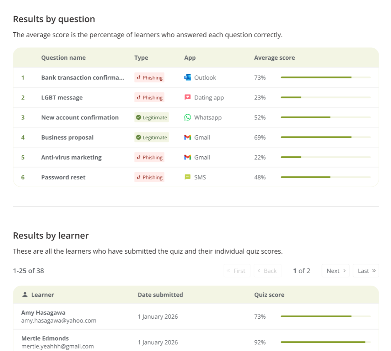
Task: Select the Phishing badge on LGBT message
Action: coord(149,97)
